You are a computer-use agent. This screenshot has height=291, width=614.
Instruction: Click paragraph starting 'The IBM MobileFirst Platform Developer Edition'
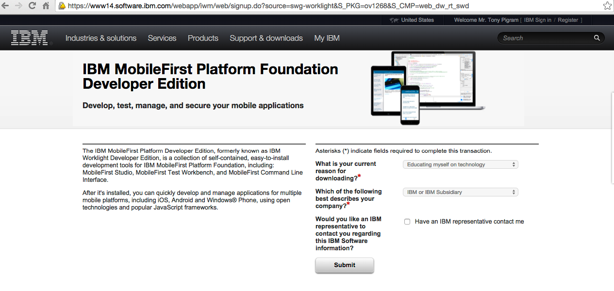(193, 165)
